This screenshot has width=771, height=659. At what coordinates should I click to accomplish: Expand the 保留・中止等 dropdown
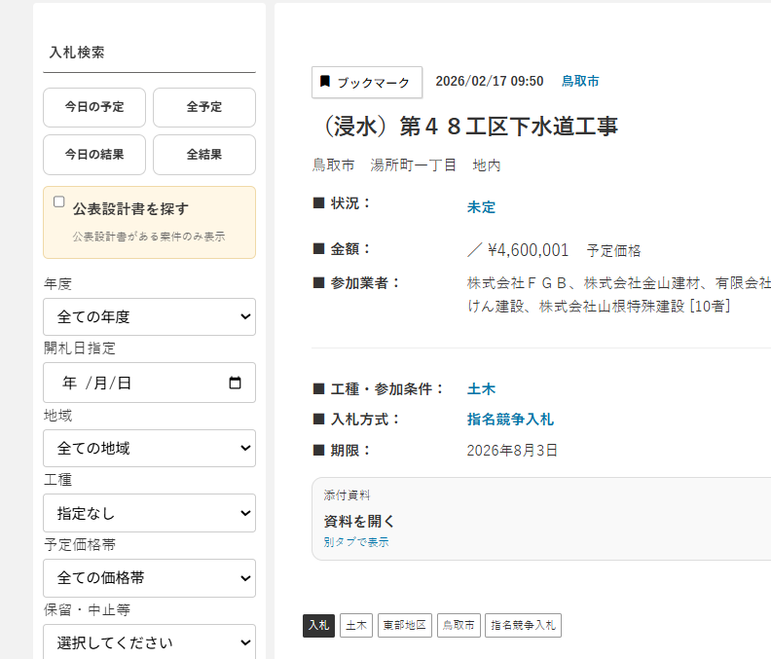[x=149, y=642]
